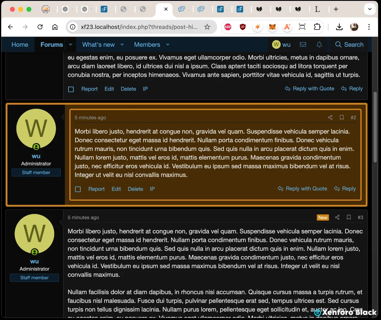Tick the checkbox beside the top post's Report
The width and height of the screenshot is (381, 320).
point(71,89)
